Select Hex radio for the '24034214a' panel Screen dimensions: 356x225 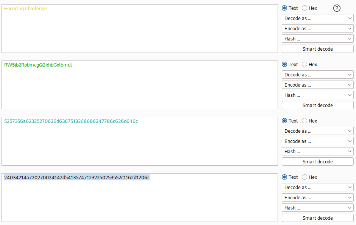pos(304,177)
